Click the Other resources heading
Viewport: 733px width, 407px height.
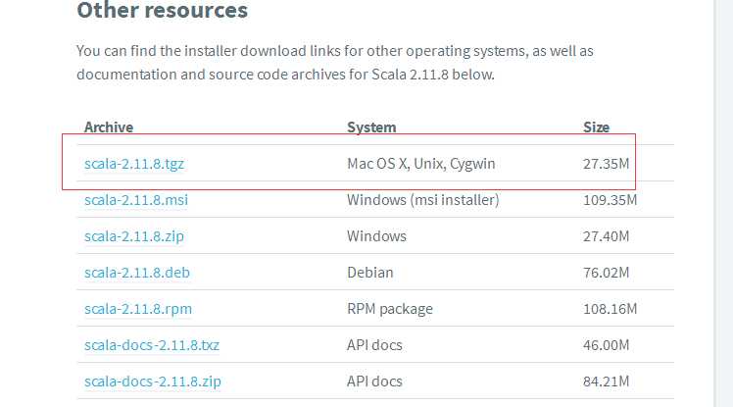click(x=163, y=10)
